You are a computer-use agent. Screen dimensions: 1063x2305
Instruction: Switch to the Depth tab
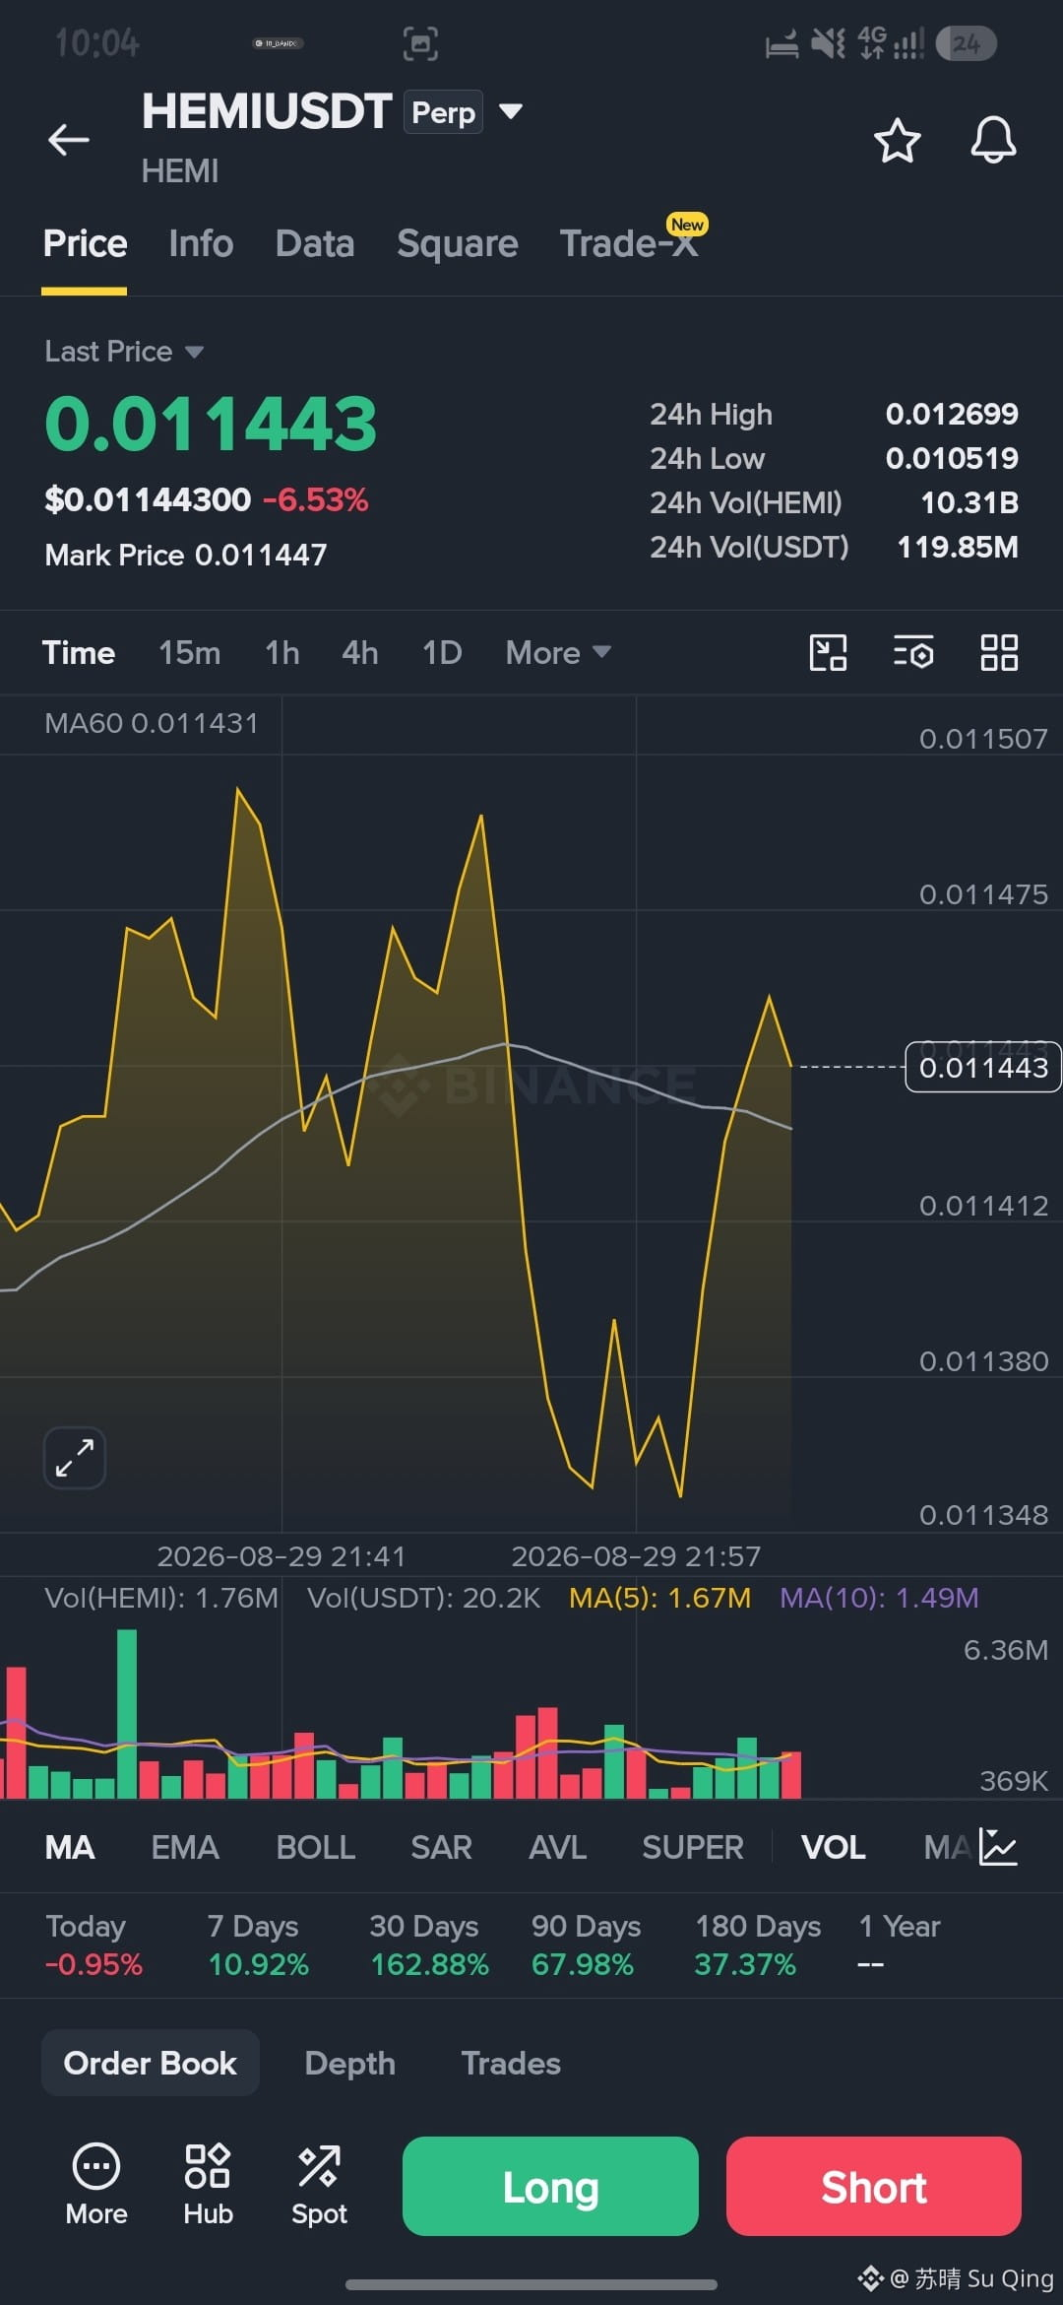click(350, 2063)
